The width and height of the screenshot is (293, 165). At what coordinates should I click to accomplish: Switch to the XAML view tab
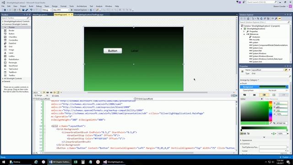pyautogui.click(x=55, y=96)
